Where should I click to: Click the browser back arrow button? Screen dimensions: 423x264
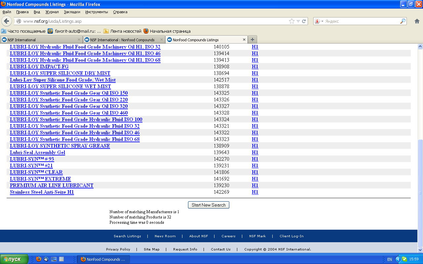click(7, 21)
